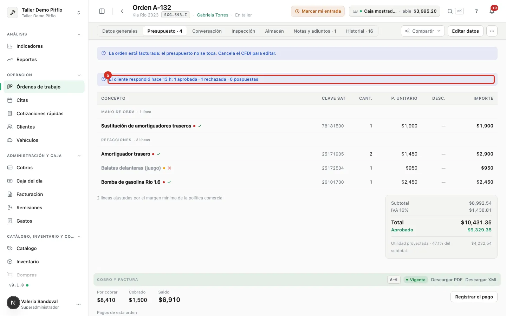Open notifications bell with 10 badge
506x316 pixels.
(492, 11)
